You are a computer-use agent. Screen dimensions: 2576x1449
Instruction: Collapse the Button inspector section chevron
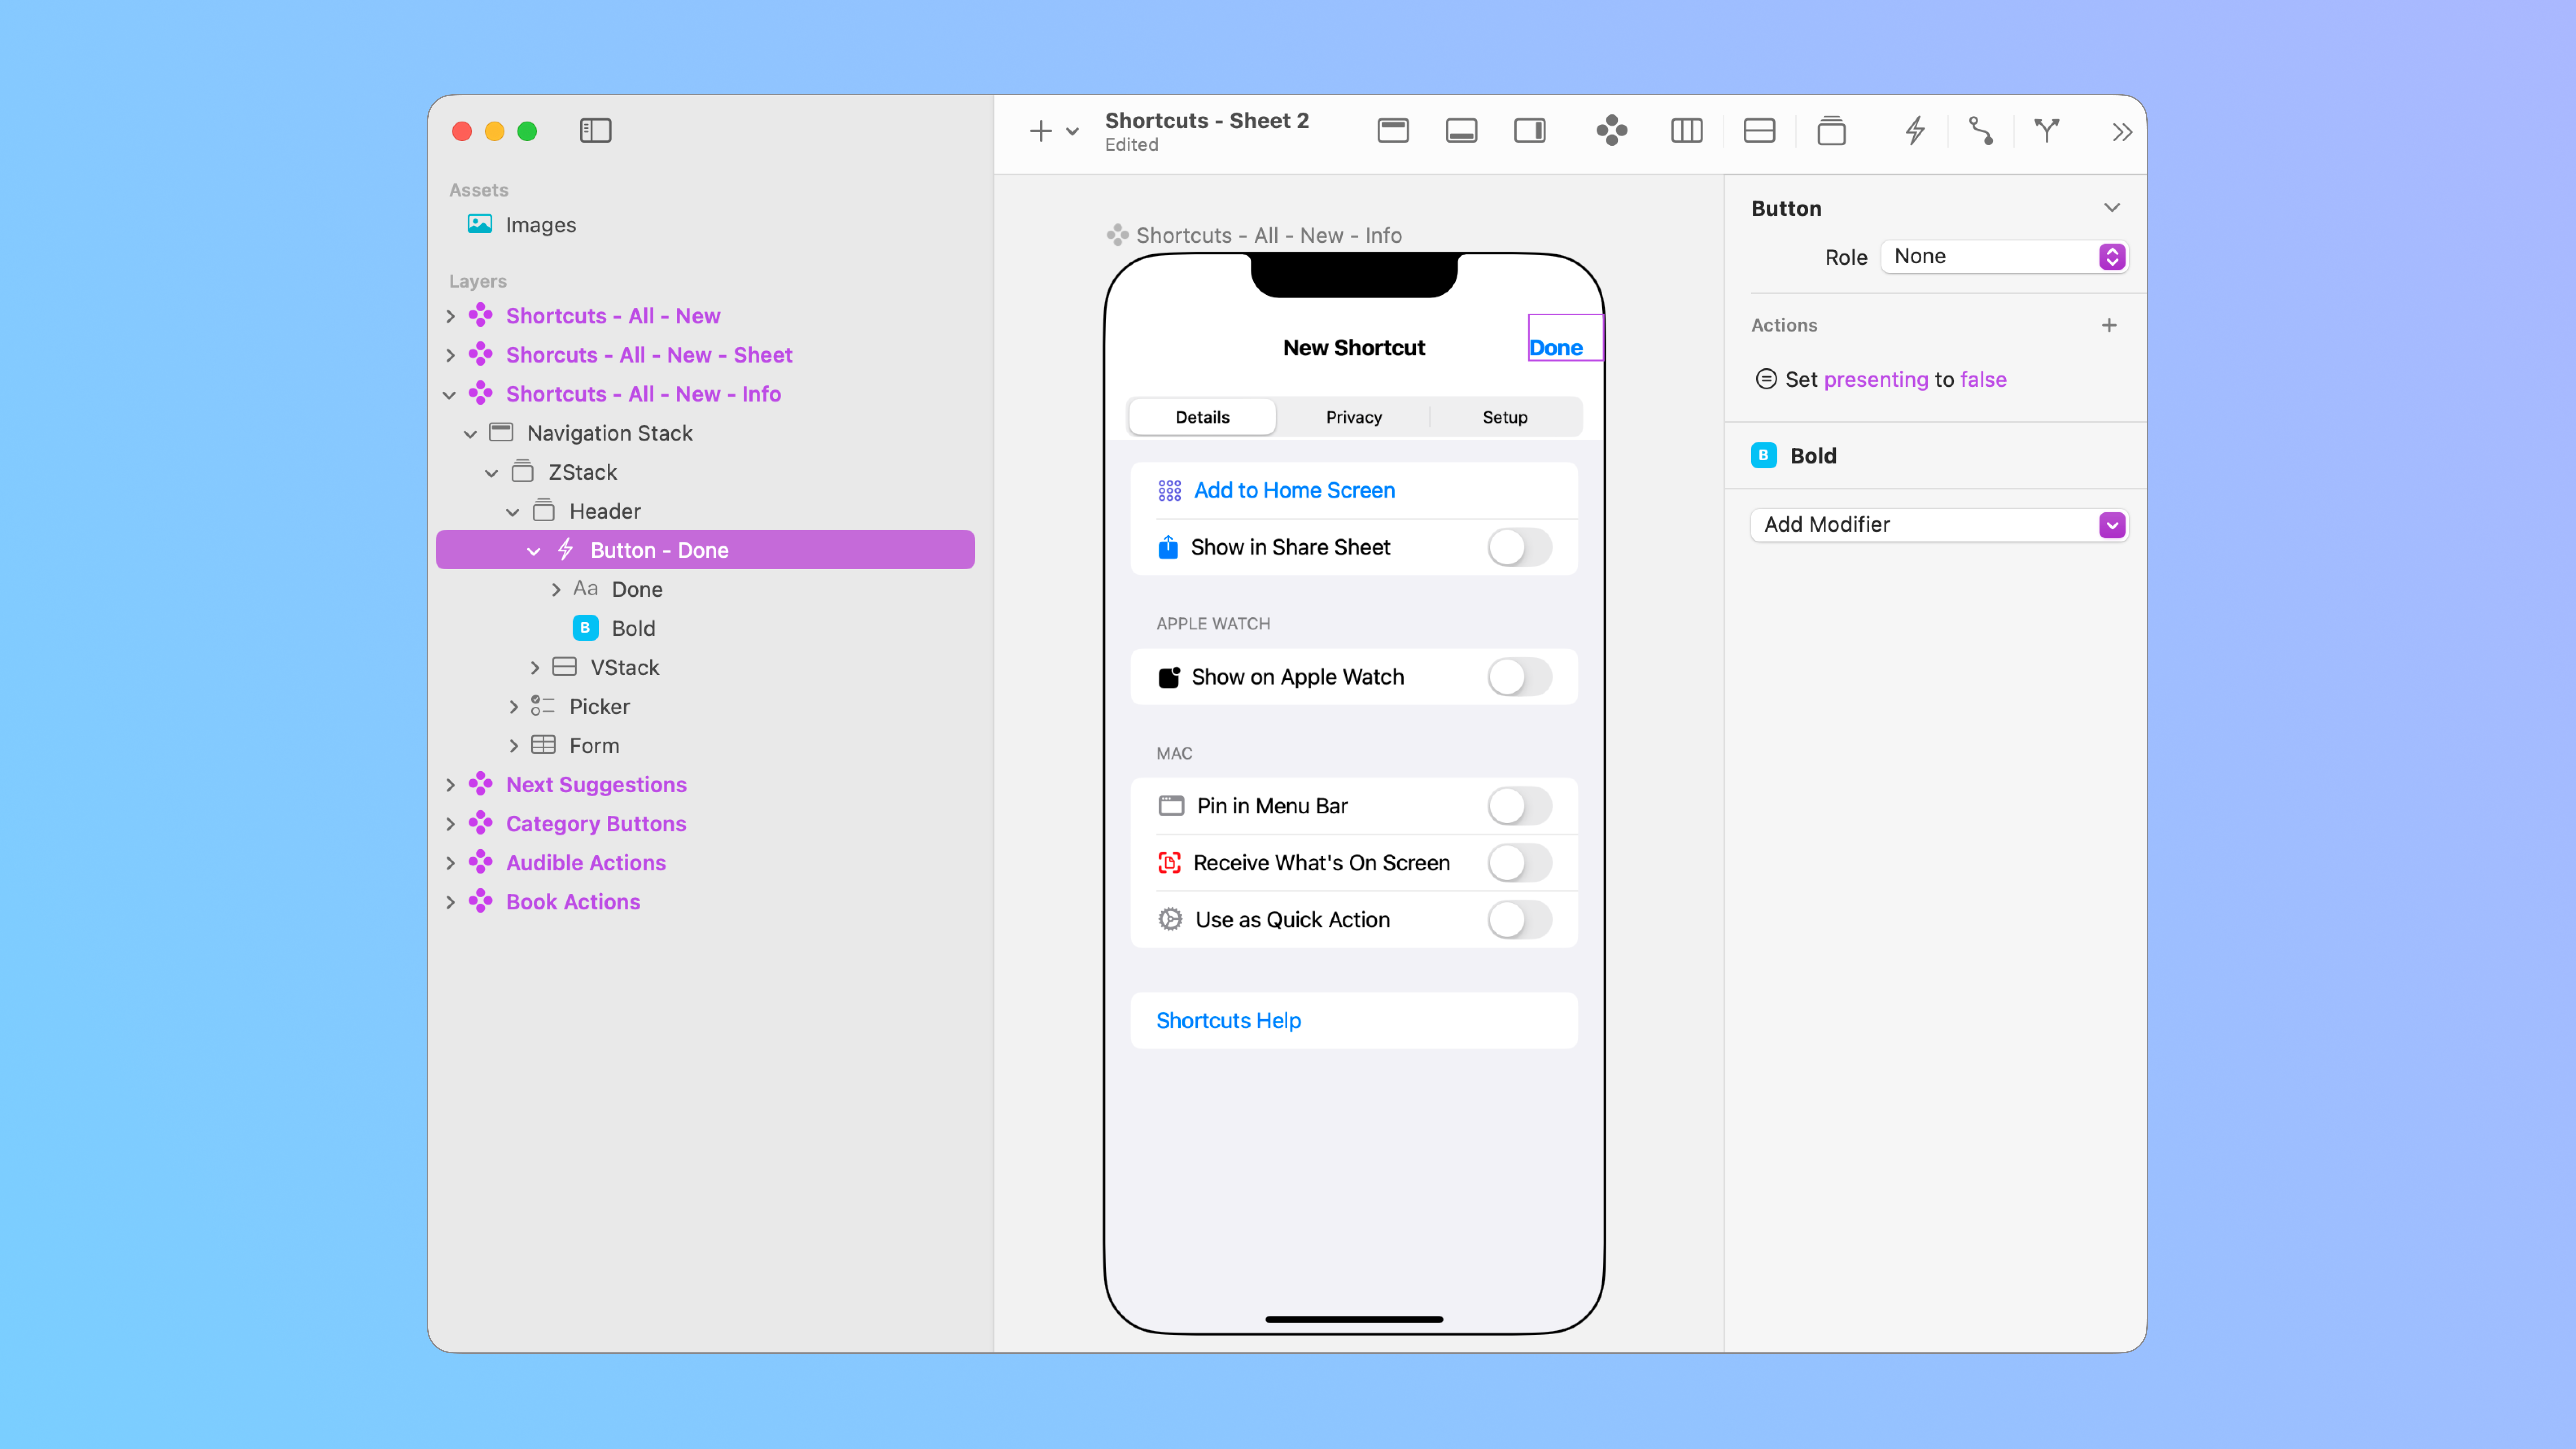coord(2112,208)
